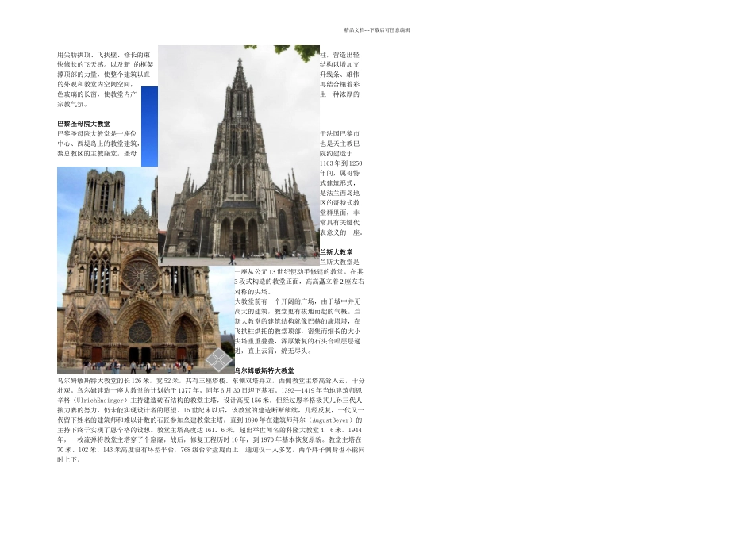Click the text 升线条、雄伟
Viewport: 754px width, 533px height.
pos(340,75)
